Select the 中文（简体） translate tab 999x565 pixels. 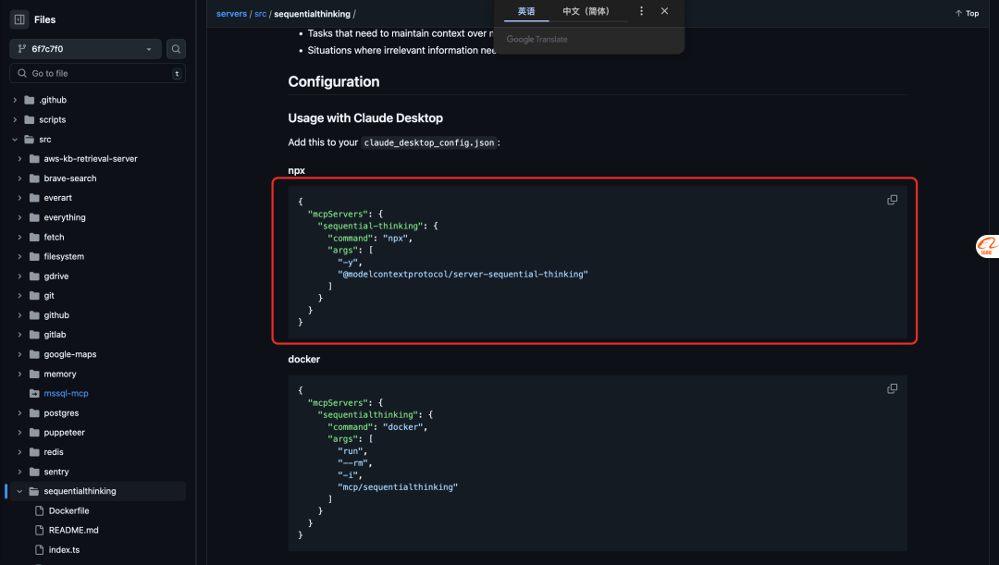point(586,11)
